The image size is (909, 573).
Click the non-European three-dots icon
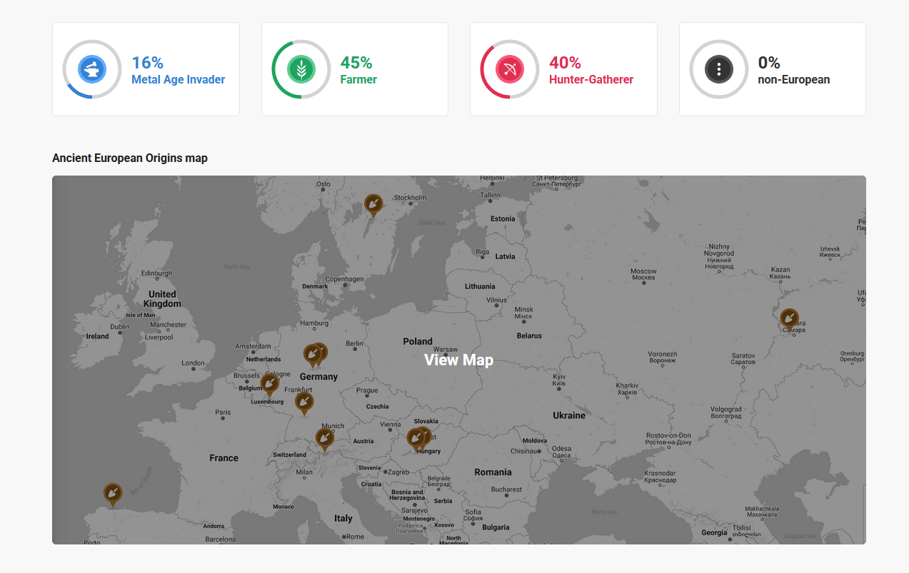718,69
